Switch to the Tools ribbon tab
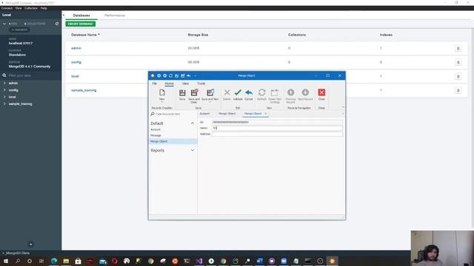The width and height of the screenshot is (474, 266). 201,83
